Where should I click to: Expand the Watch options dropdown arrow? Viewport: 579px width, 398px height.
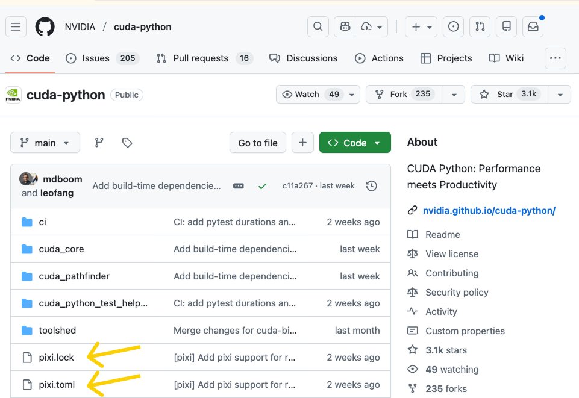coord(352,95)
